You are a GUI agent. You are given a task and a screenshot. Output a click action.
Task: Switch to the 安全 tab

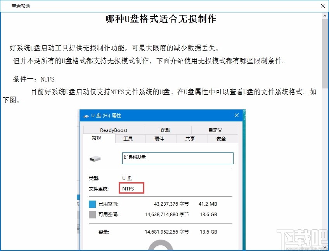tap(222, 138)
